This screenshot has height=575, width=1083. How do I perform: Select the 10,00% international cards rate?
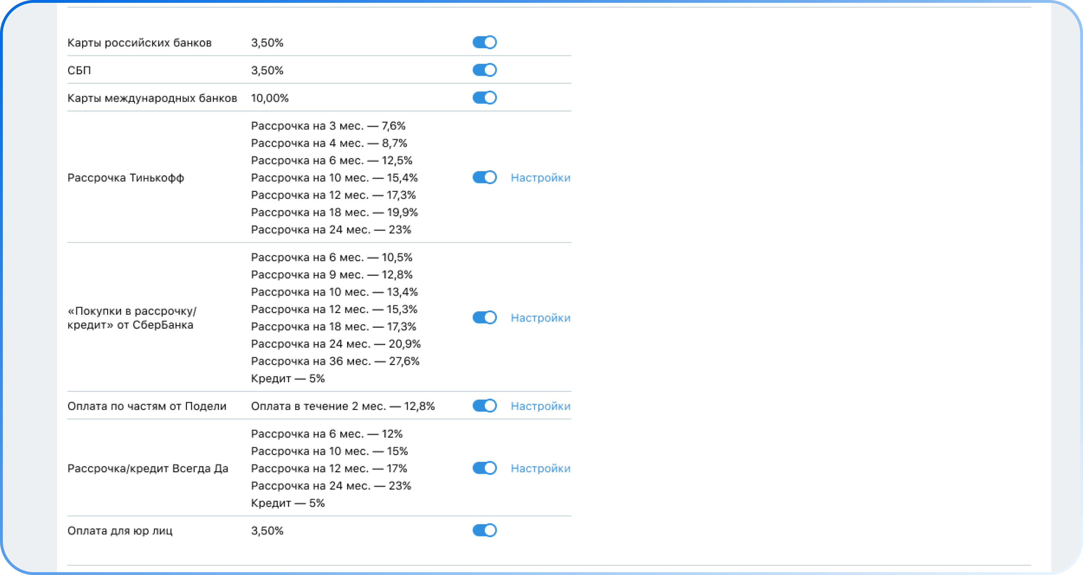(x=269, y=98)
